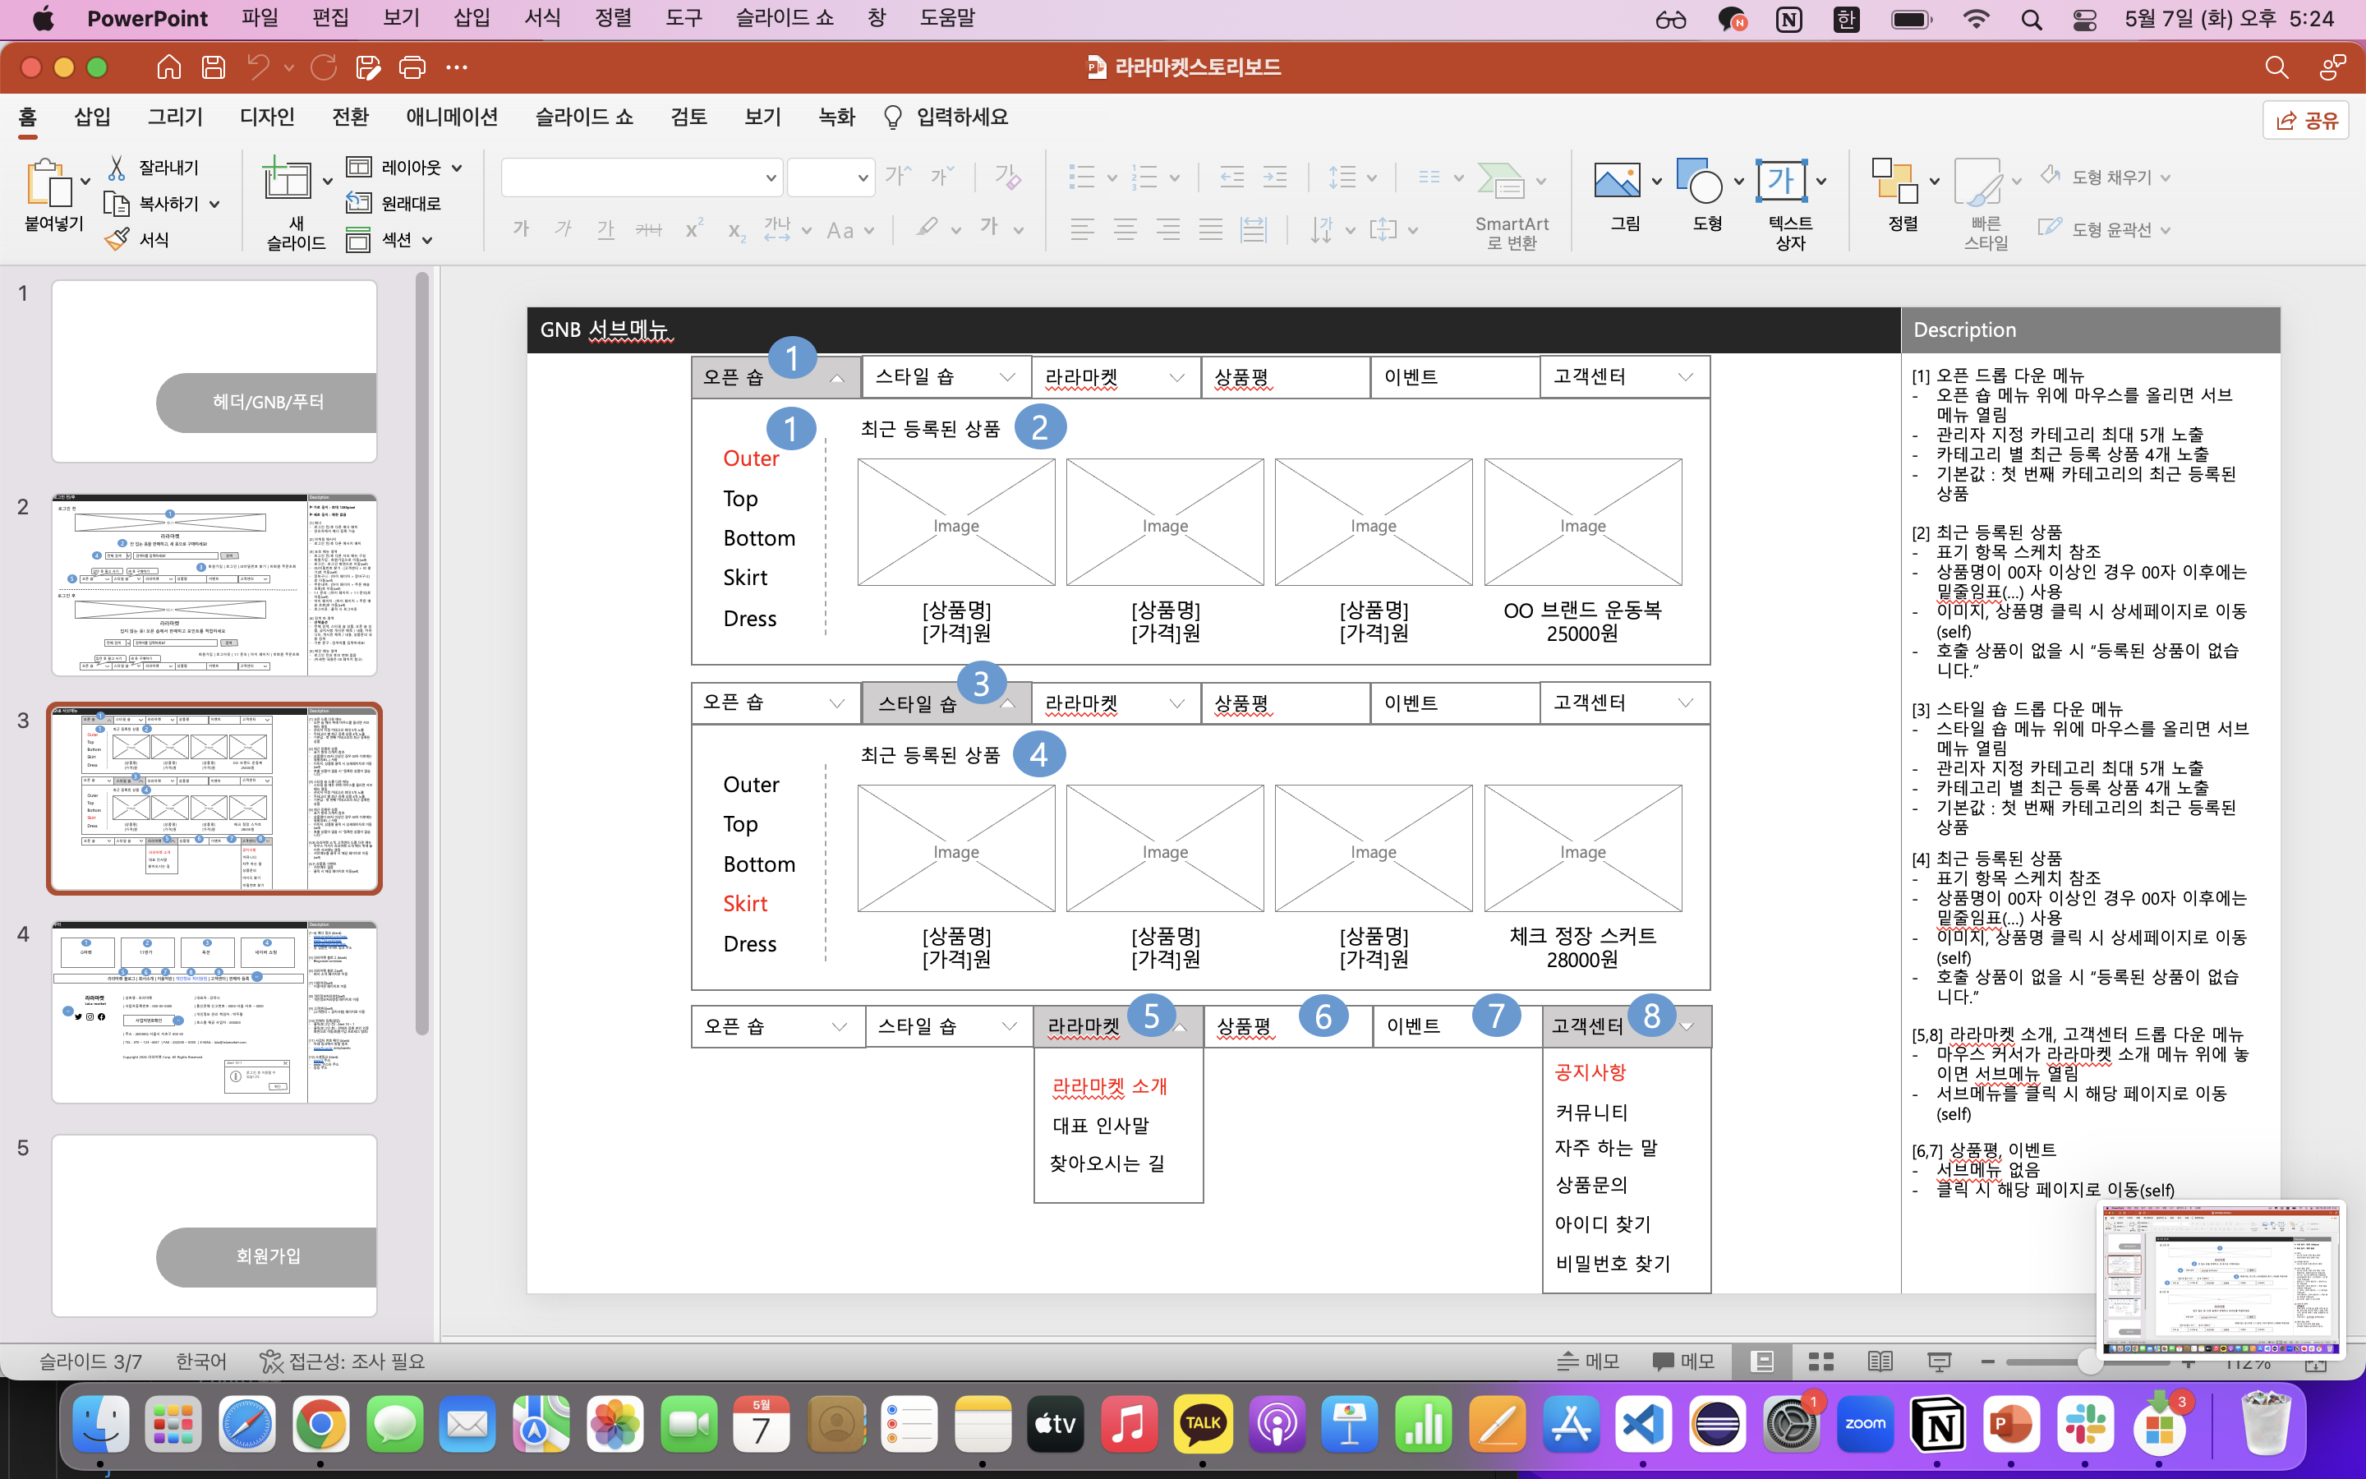The height and width of the screenshot is (1479, 2366).
Task: Open the Design (디자인) ribbon tab
Action: coord(267,117)
